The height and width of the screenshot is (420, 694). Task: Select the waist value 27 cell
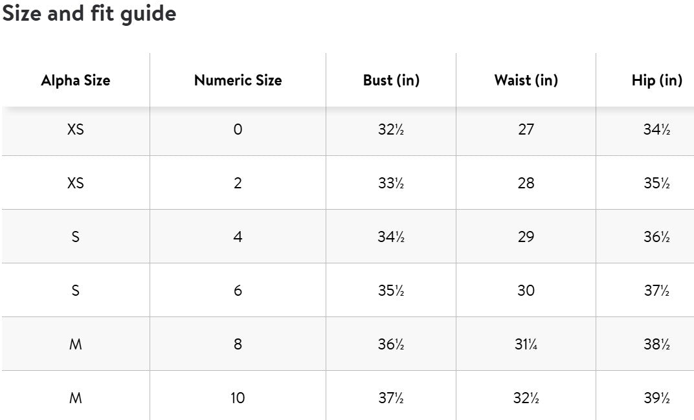coord(526,129)
